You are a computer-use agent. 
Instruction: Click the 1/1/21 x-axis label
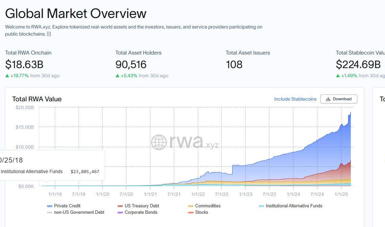pos(150,194)
